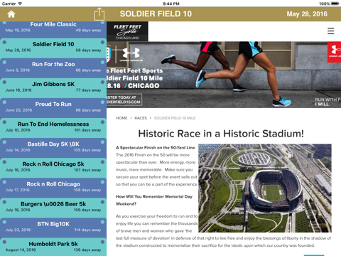Open Humboldt Park 5k race
The height and width of the screenshot is (256, 341).
tap(53, 247)
